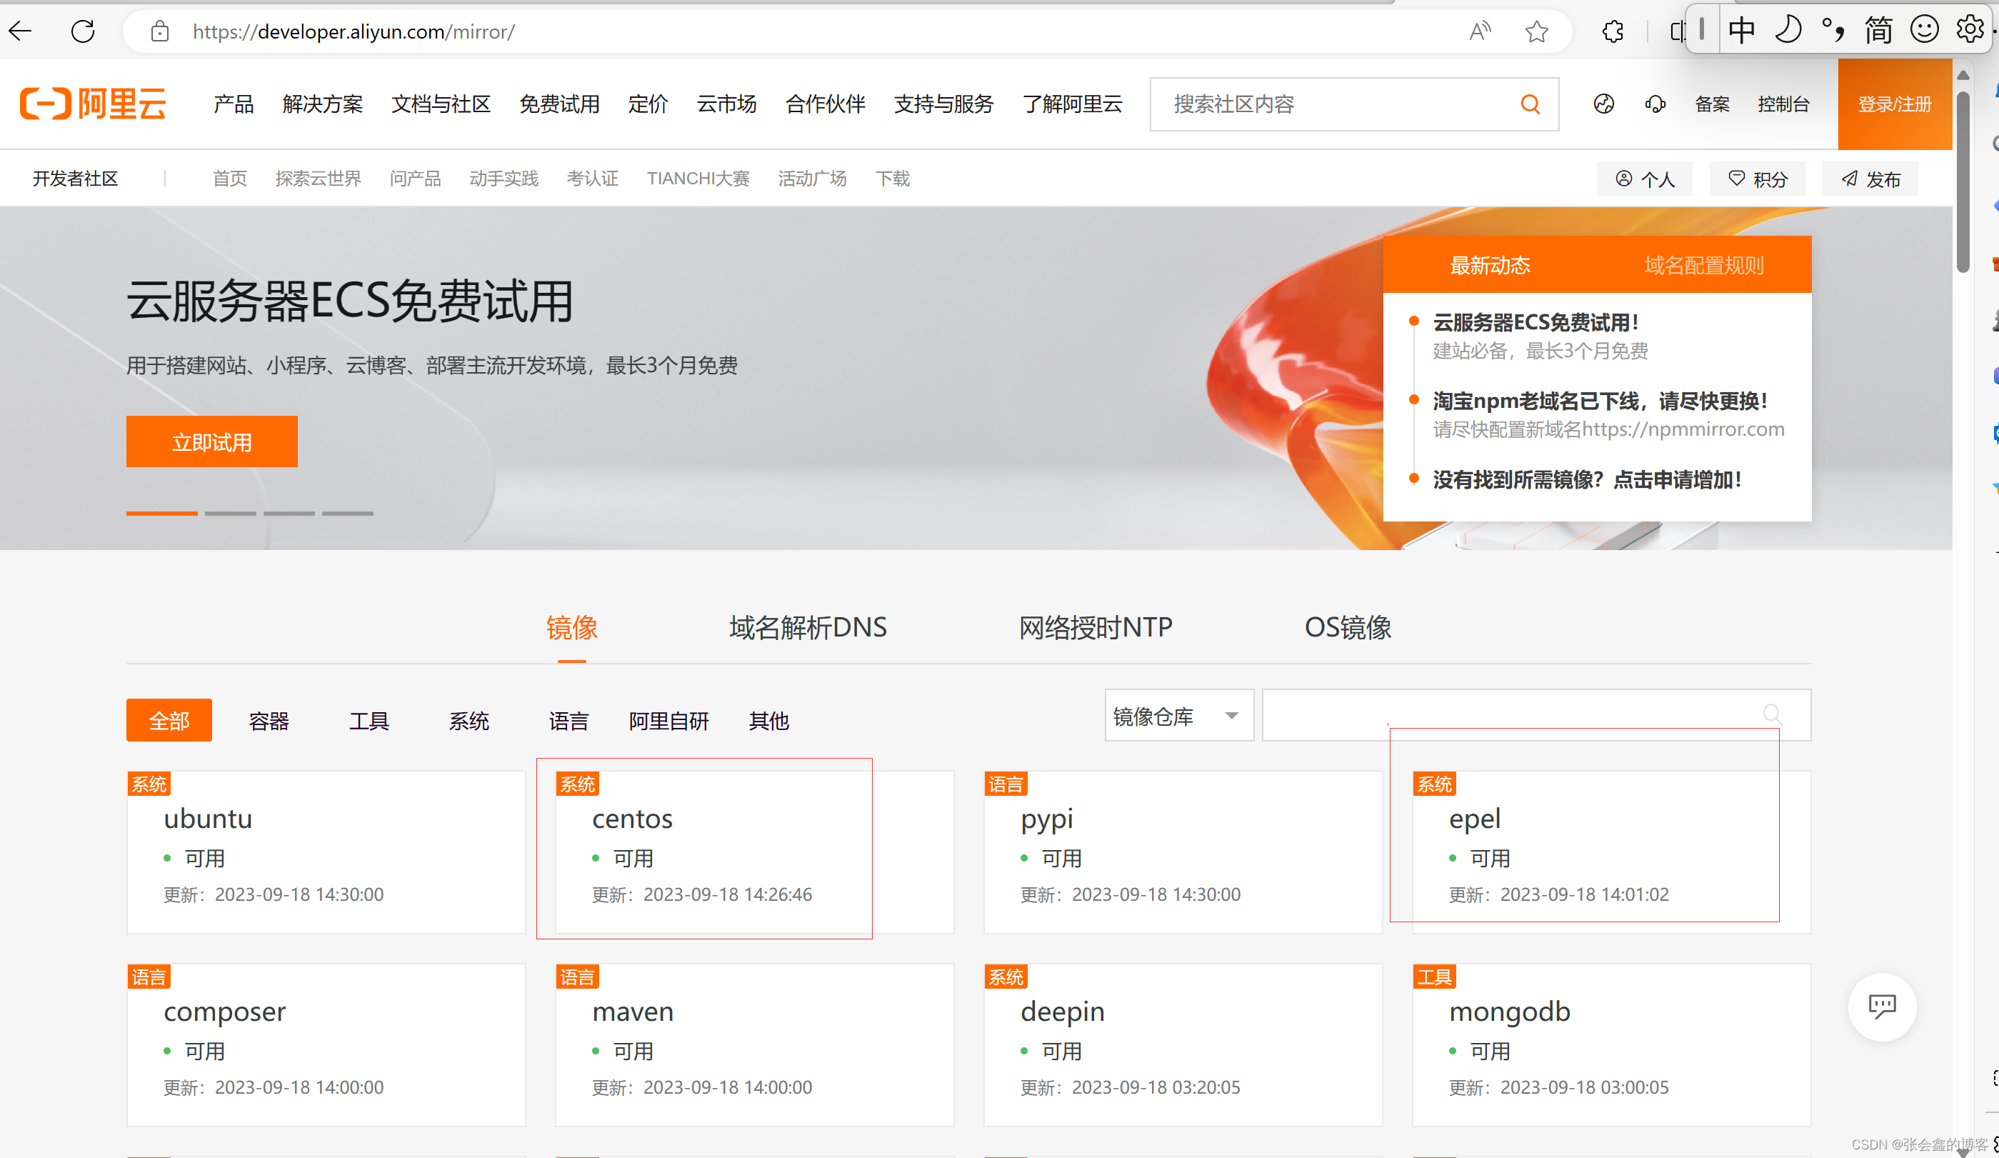Viewport: 1999px width, 1158px height.
Task: Click orange search magnifier in community search
Action: tap(1530, 104)
